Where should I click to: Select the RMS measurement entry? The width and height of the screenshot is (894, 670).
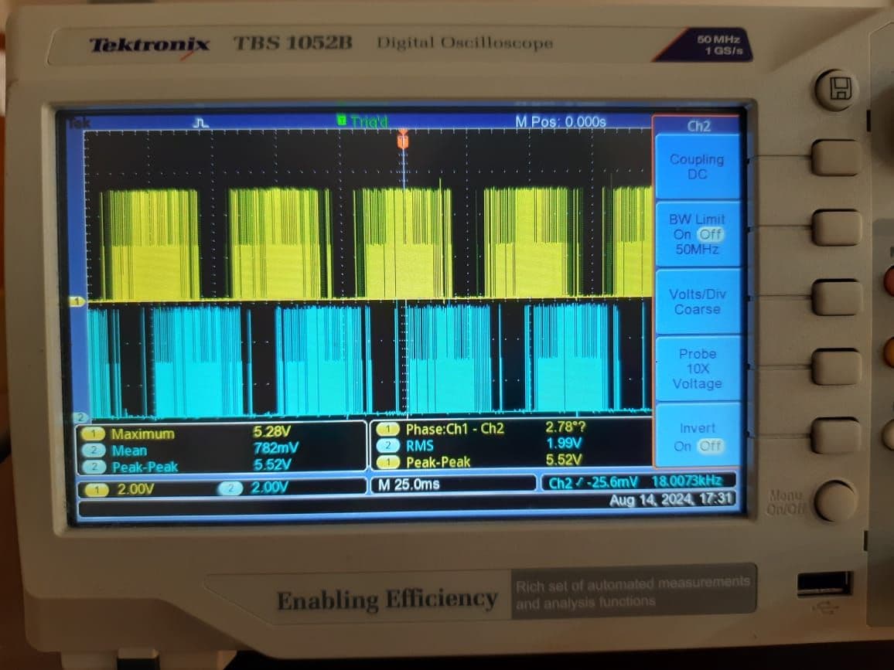[x=421, y=445]
